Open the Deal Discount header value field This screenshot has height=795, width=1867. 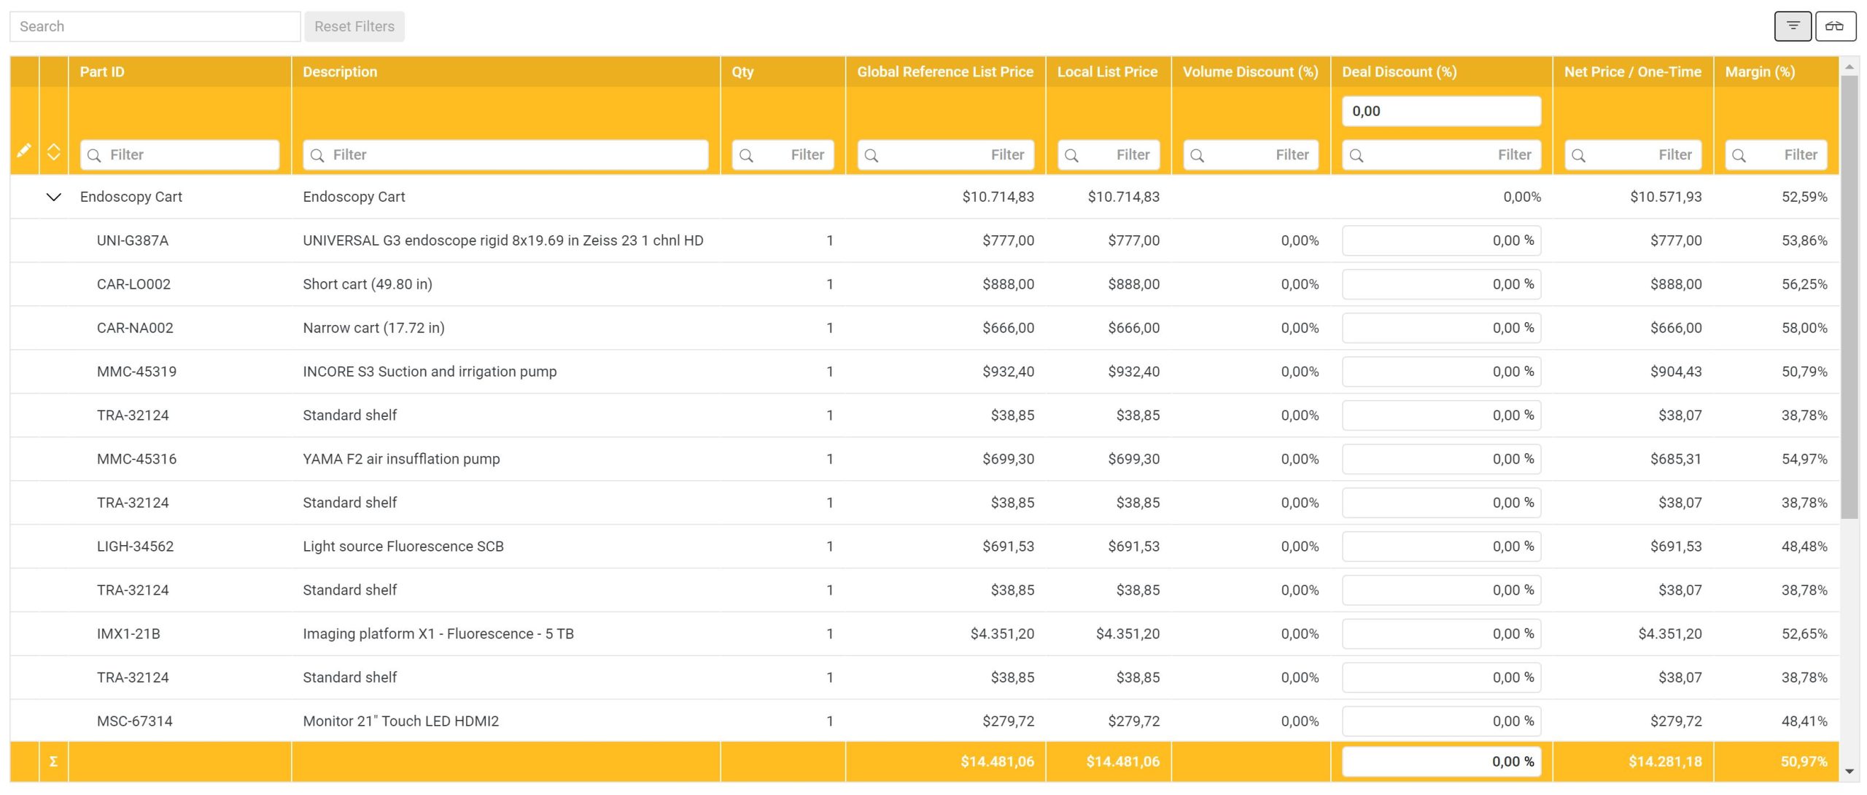1440,111
